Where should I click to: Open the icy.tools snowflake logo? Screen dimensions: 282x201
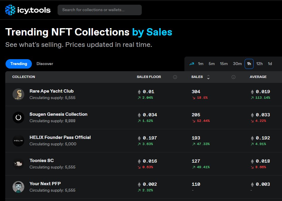click(10, 10)
